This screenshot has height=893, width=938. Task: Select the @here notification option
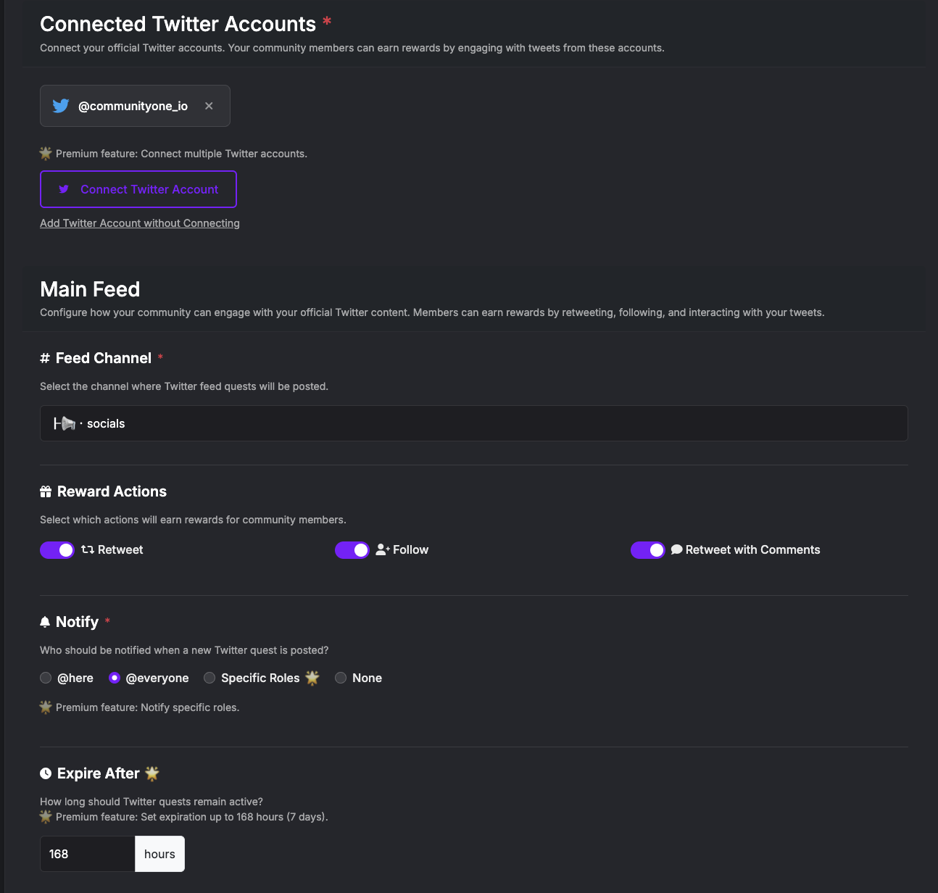click(46, 678)
